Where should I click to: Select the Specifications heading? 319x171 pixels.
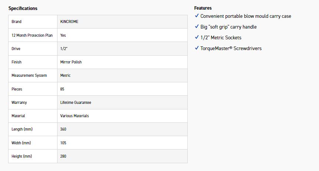[23, 8]
